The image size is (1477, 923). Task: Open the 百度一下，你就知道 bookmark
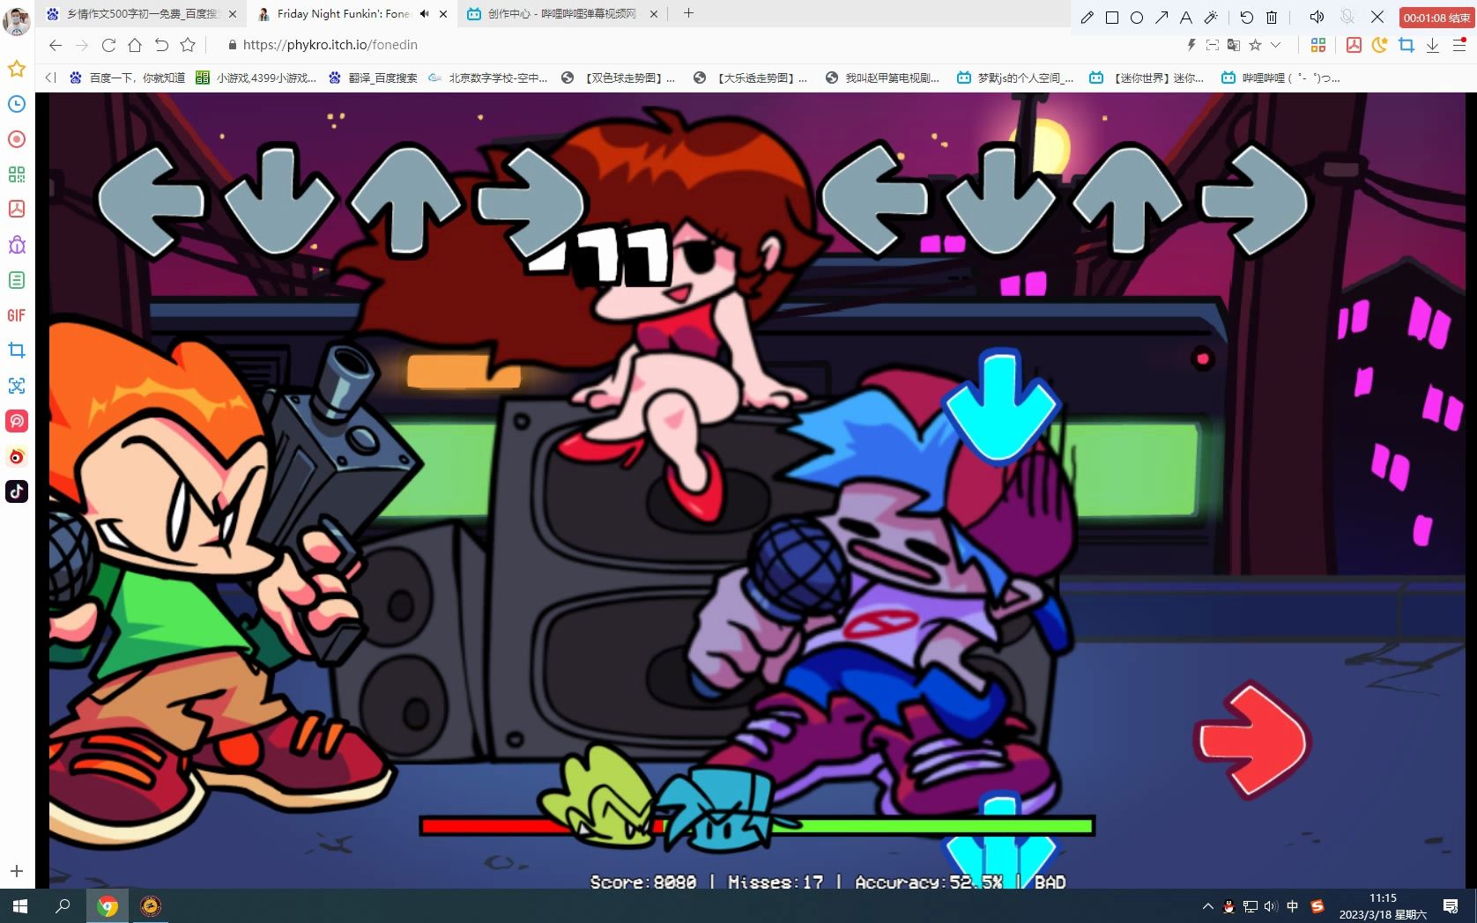click(x=127, y=78)
